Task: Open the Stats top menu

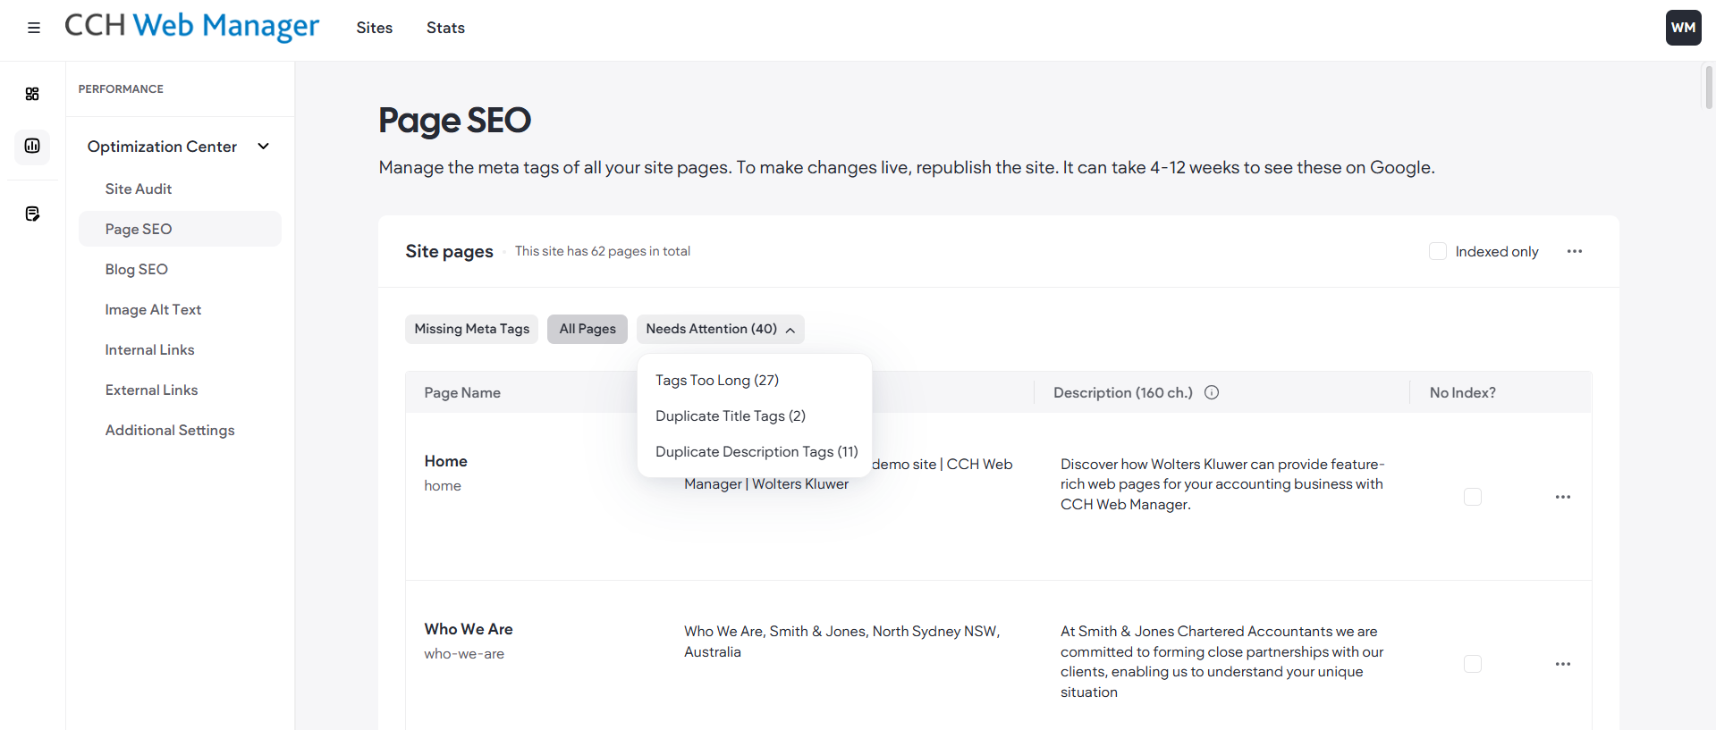Action: [445, 28]
